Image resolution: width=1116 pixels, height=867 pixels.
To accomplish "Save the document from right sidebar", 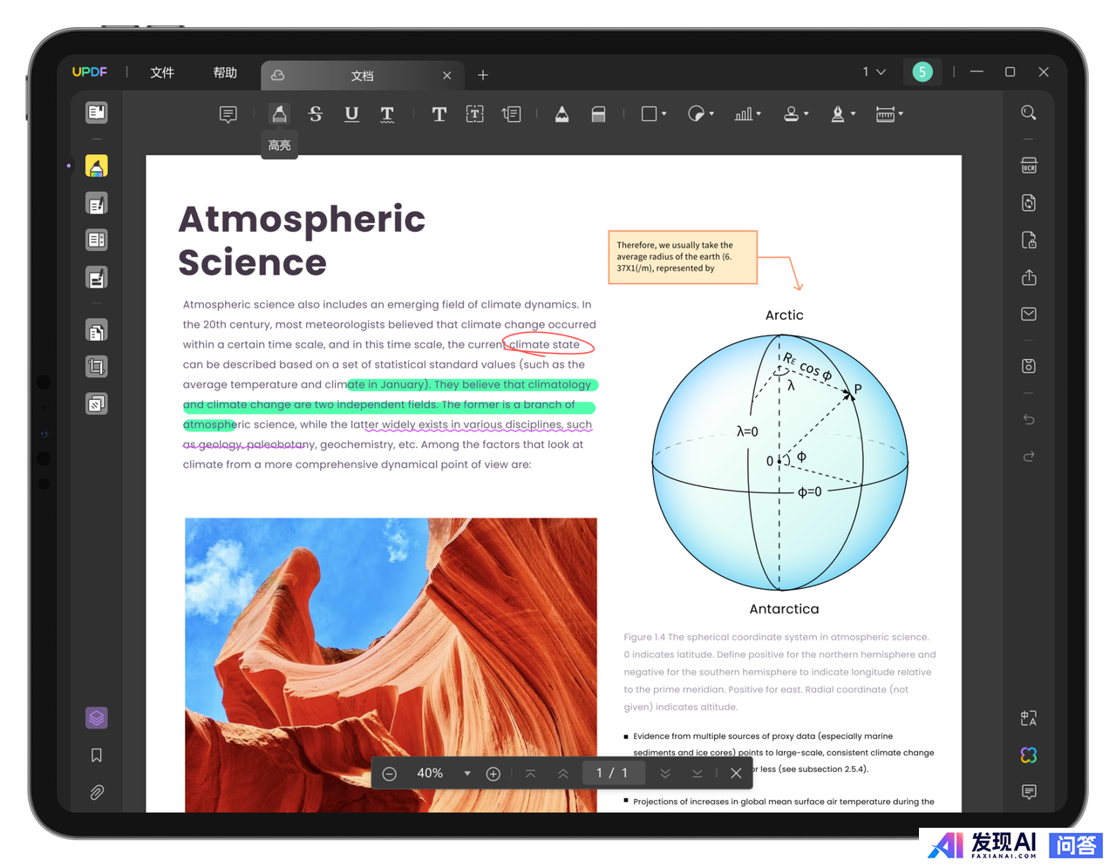I will 1029,366.
